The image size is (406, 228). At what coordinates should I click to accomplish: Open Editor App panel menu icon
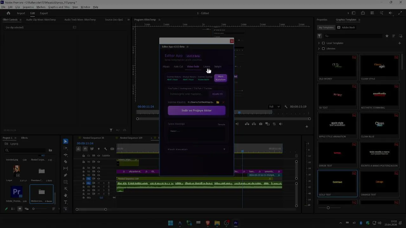[187, 47]
